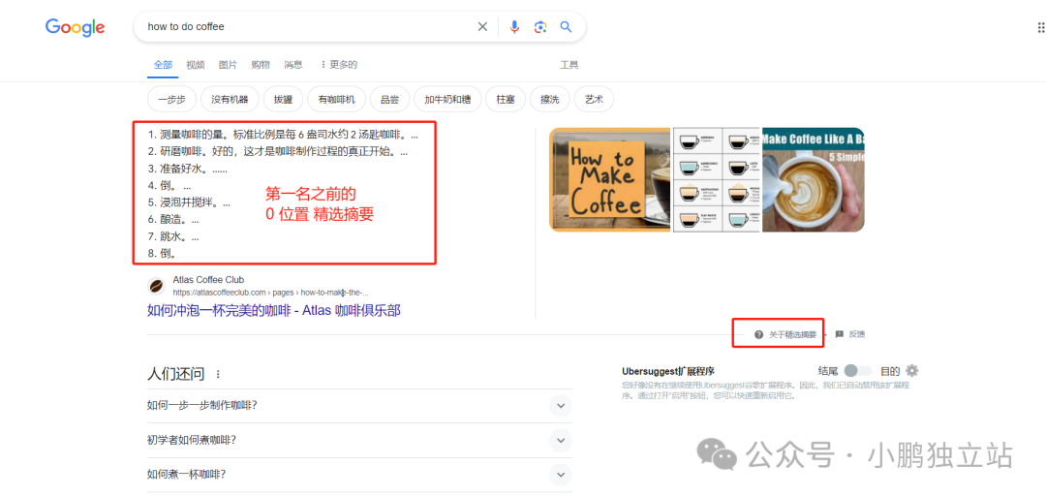Click the Atlas Coffee Club site name
1046x497 pixels.
coord(208,280)
